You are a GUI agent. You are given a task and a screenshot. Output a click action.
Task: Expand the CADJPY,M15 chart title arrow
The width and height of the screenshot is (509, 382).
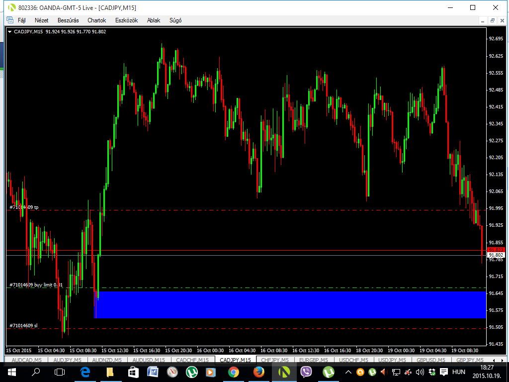click(10, 31)
